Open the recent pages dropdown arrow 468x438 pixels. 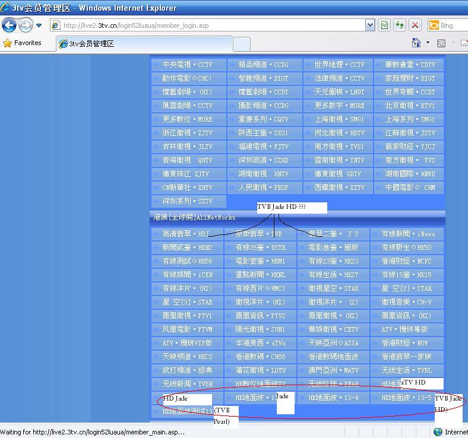39,26
